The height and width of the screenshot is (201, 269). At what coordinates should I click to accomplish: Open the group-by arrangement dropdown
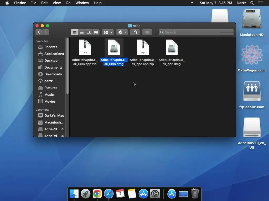point(108,32)
